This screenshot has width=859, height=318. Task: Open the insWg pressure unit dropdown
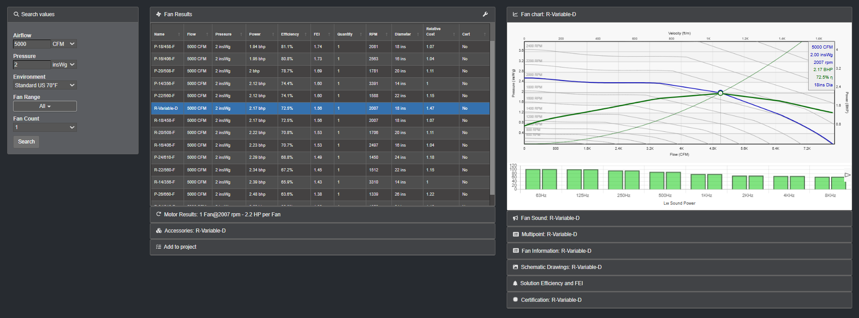[63, 65]
